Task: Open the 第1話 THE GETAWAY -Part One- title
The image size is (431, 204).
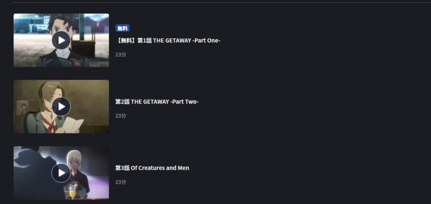Action: pyautogui.click(x=168, y=41)
